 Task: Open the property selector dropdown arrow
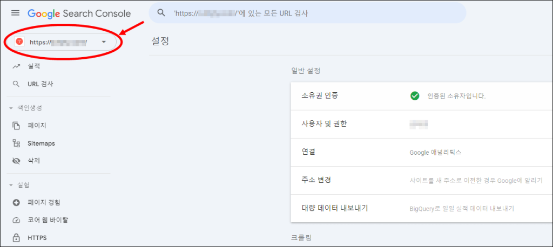[103, 42]
